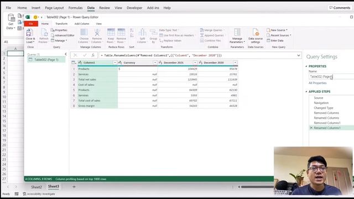
Task: Collapse the Queries pane
Action: 66,54
